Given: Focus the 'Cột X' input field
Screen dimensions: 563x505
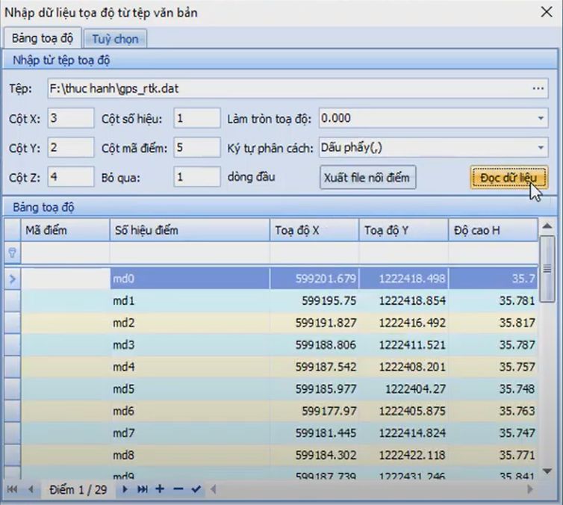Looking at the screenshot, I should 71,118.
